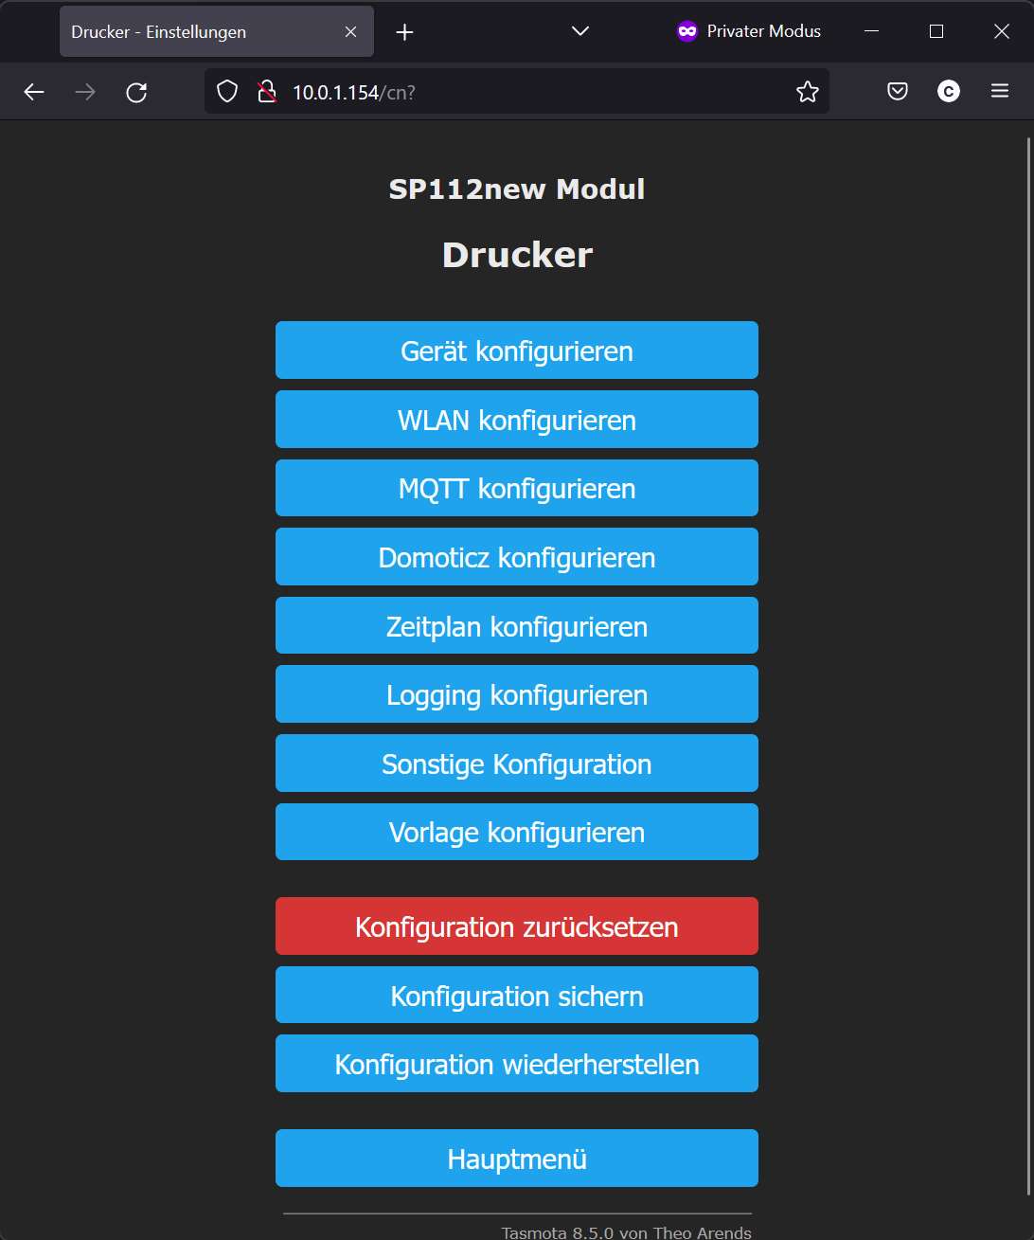The height and width of the screenshot is (1240, 1034).
Task: Open the shield tracking protection icon
Action: (x=226, y=92)
